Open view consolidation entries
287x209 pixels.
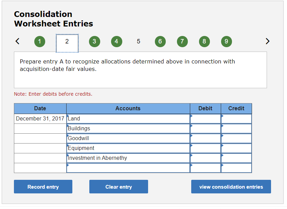[x=231, y=187]
